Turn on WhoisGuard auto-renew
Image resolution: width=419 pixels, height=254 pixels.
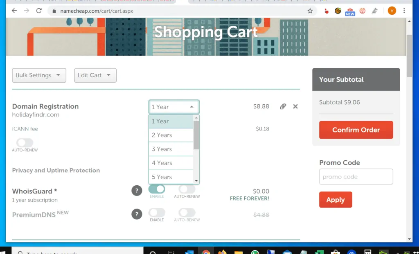point(187,189)
